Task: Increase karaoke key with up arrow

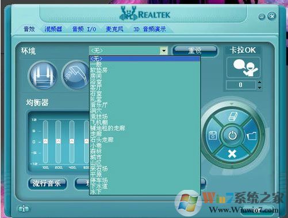Action: point(259,83)
